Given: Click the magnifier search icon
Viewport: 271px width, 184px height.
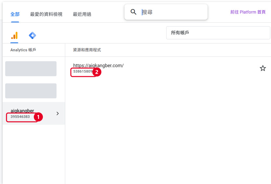Looking at the screenshot, I should (133, 12).
